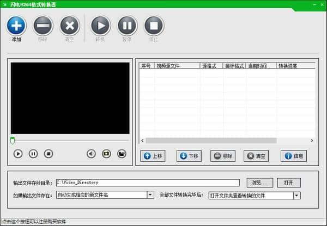Click the 视频源文件 column header

[x=177, y=66]
